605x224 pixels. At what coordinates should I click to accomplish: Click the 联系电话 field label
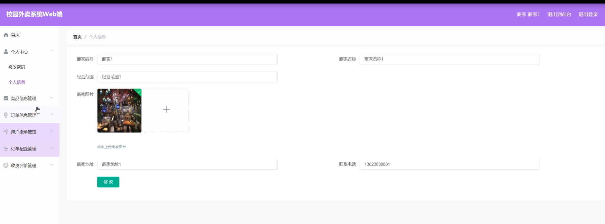click(x=347, y=164)
